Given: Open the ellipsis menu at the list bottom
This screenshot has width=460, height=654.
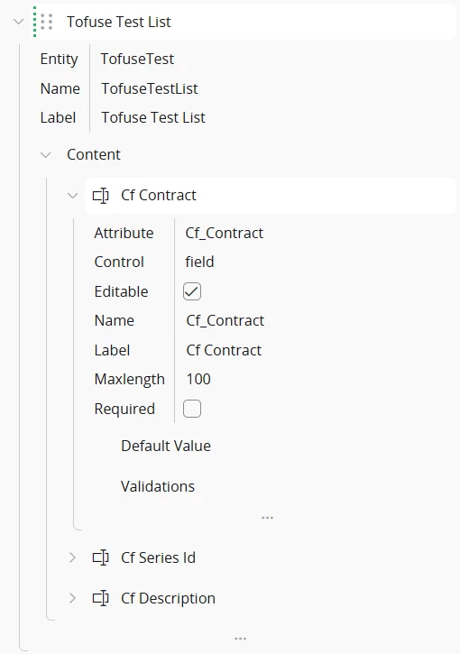Looking at the screenshot, I should [x=240, y=639].
